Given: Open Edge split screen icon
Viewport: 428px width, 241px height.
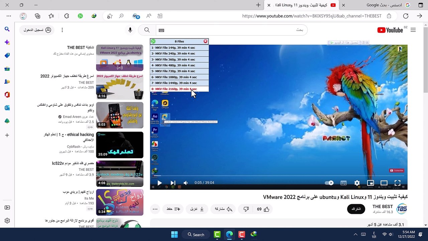Looking at the screenshot, I should coord(160,16).
